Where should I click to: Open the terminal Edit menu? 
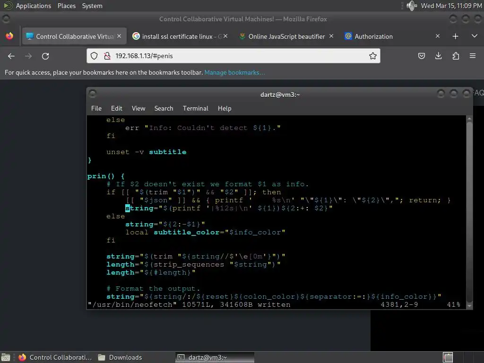click(117, 108)
